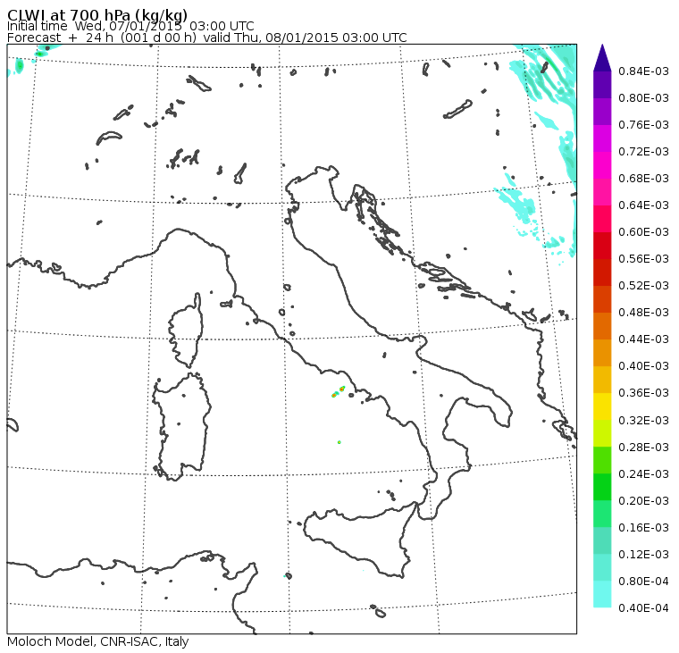The image size is (679, 653).
Task: Click the green colorbar segment near 0.20E-03
Action: [x=602, y=487]
